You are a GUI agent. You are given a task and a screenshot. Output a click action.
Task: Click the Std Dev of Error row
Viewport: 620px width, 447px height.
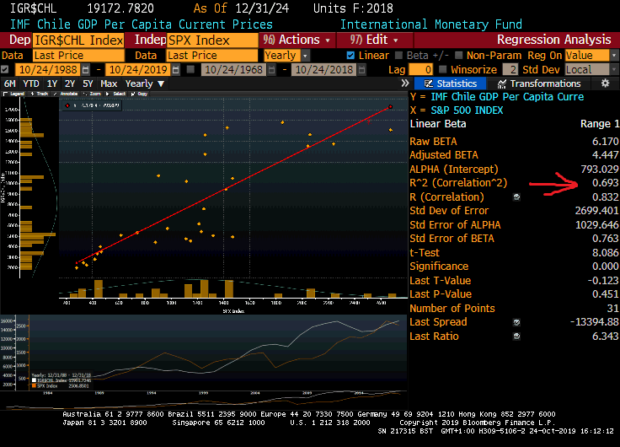point(514,211)
